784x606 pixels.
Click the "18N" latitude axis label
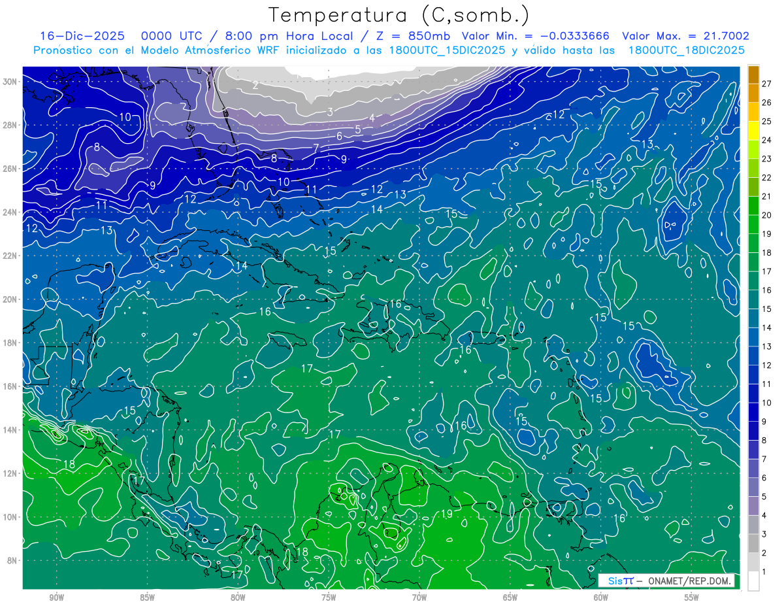point(10,343)
